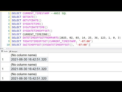This screenshot has width=122, height=92.
Task: Click second result grid's column header
Action: click(x=29, y=65)
